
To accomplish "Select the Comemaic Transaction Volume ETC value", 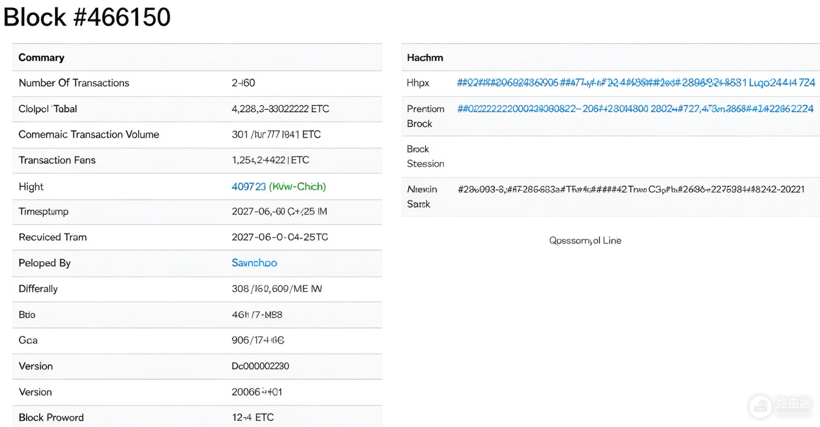I will (276, 134).
